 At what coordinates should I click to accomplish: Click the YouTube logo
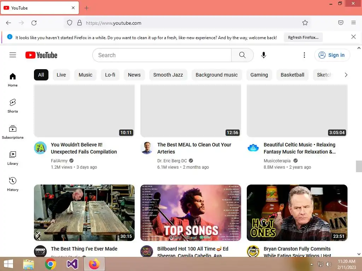coord(41,55)
